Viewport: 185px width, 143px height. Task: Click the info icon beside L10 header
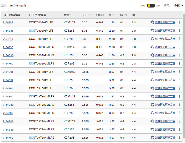[x=102, y=15]
